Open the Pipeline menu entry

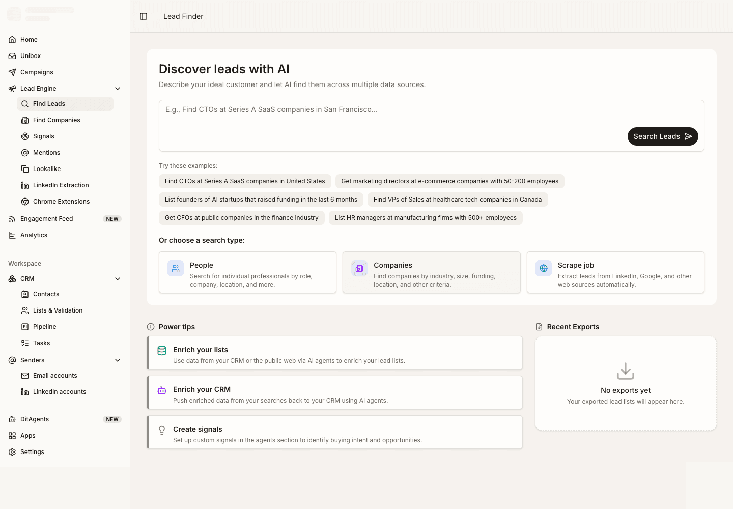[65, 327]
